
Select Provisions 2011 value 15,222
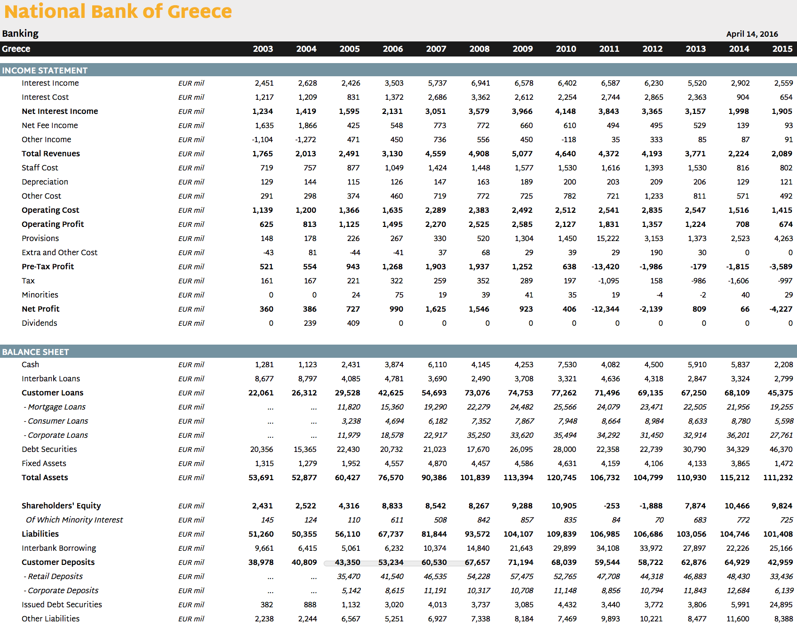[x=608, y=239]
